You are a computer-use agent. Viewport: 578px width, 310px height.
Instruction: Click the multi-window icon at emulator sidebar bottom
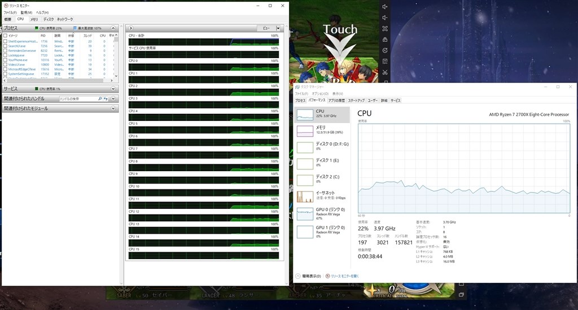461,295
